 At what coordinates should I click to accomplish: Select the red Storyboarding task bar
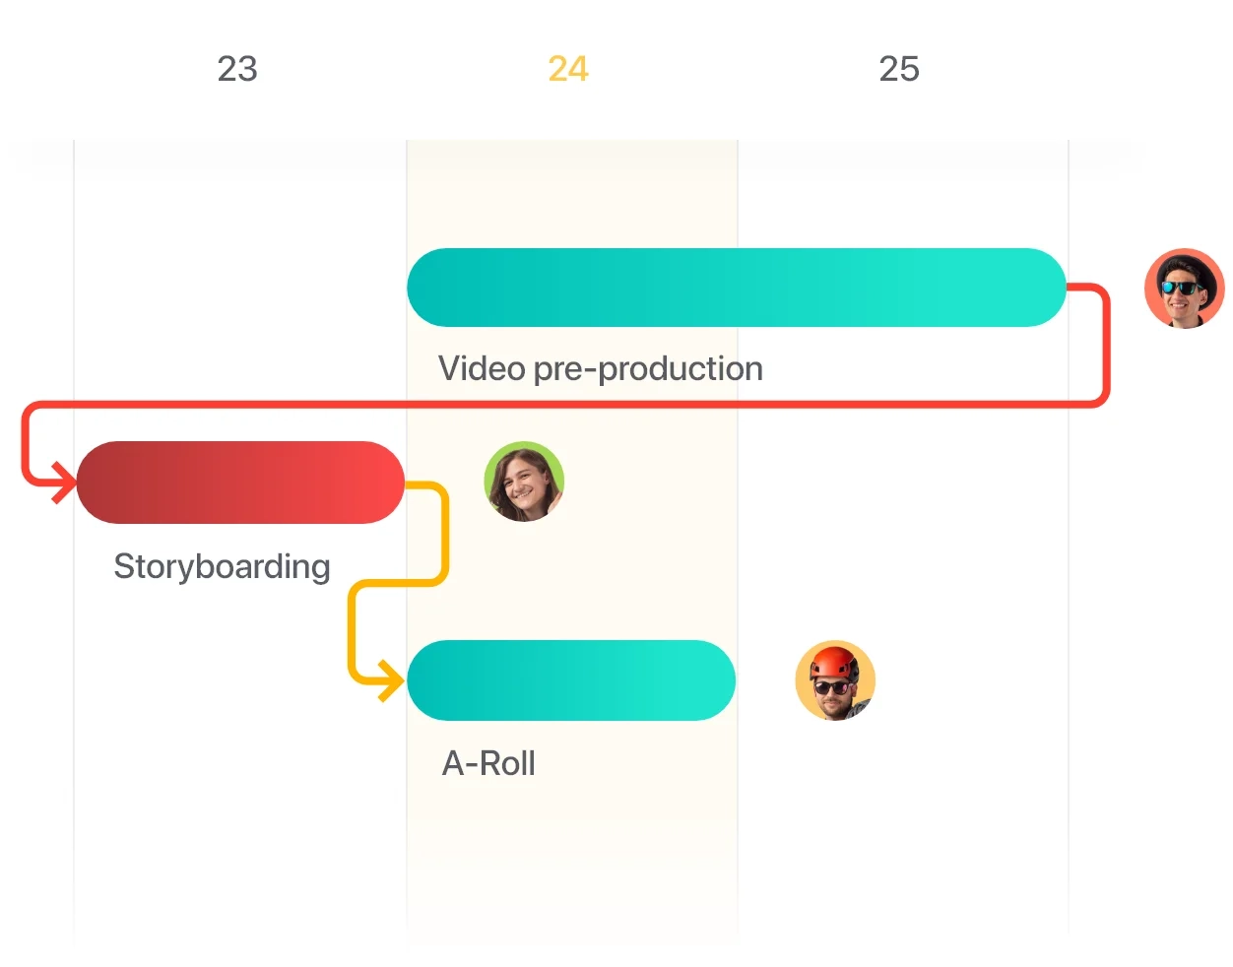tap(240, 483)
